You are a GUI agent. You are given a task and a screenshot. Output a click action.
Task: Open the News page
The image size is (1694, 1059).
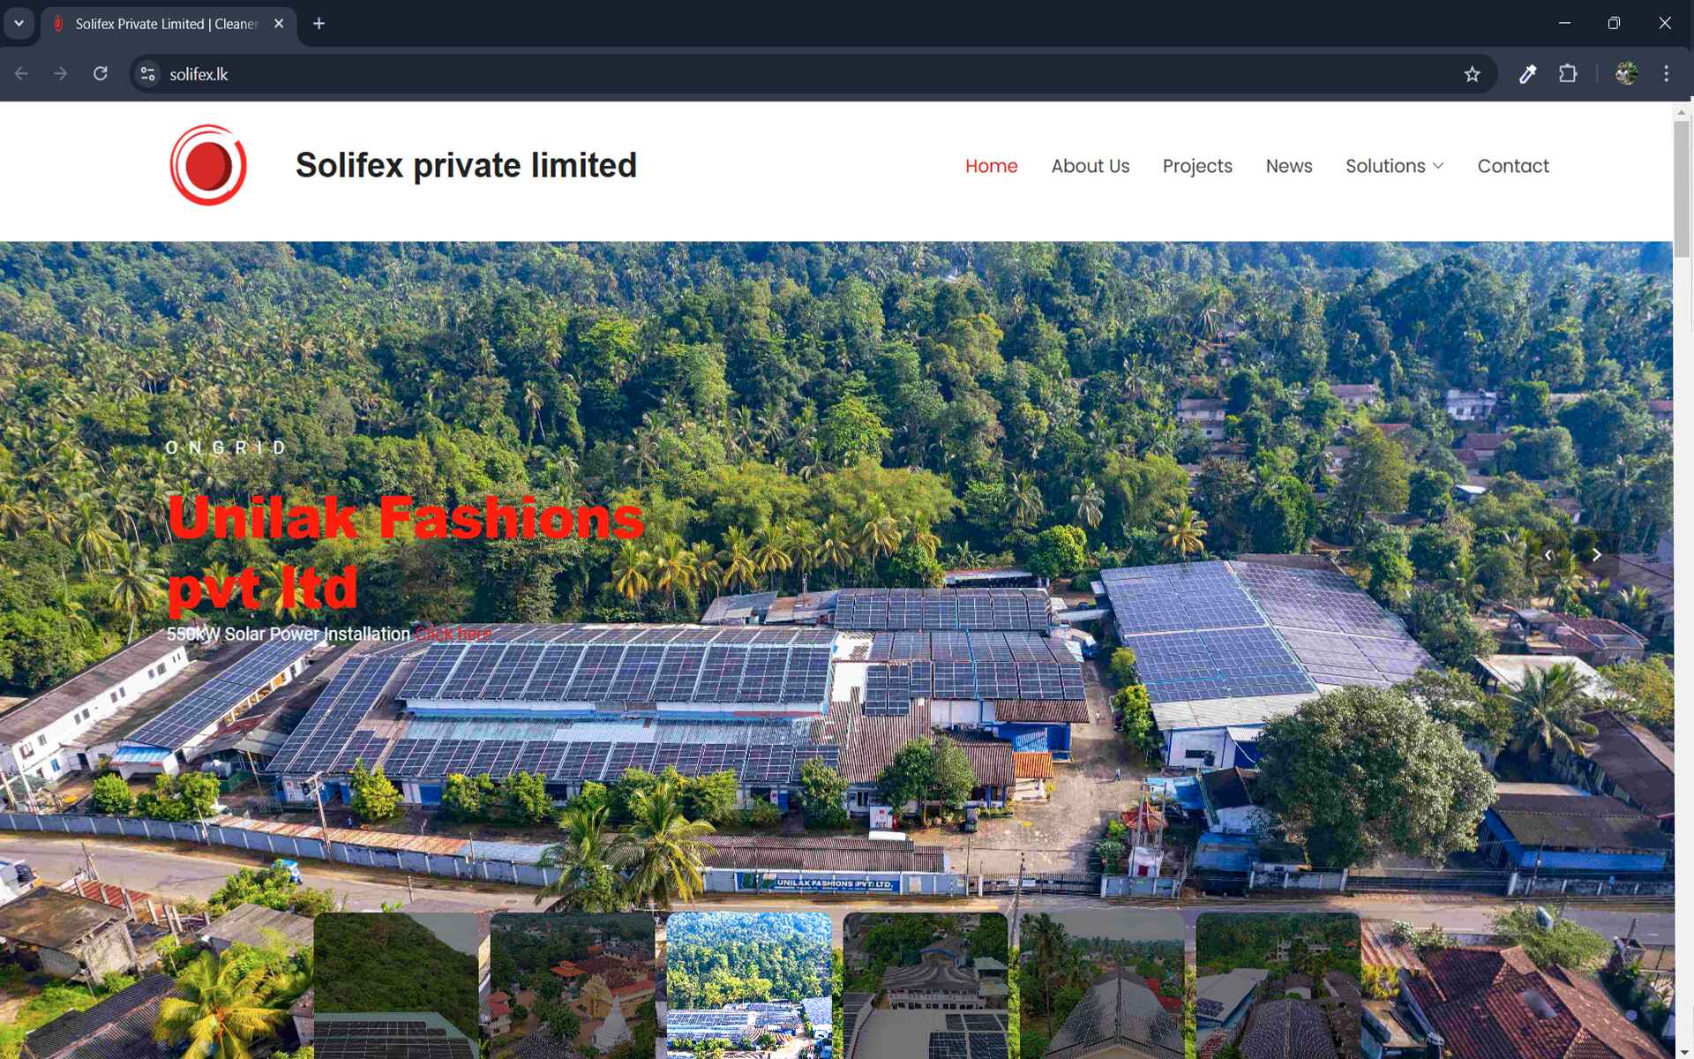tap(1289, 166)
